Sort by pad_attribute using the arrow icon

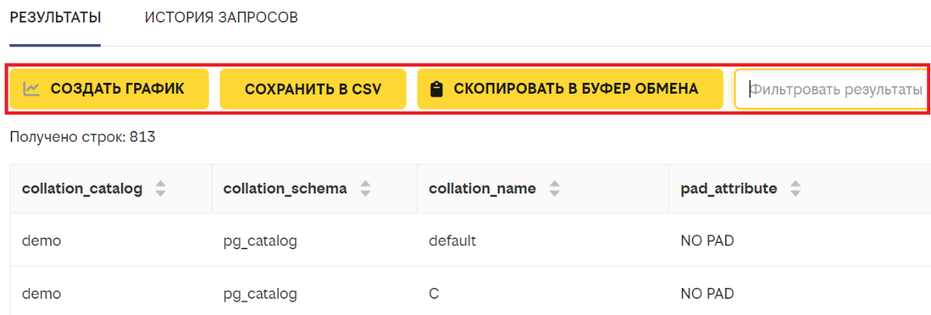tap(795, 188)
